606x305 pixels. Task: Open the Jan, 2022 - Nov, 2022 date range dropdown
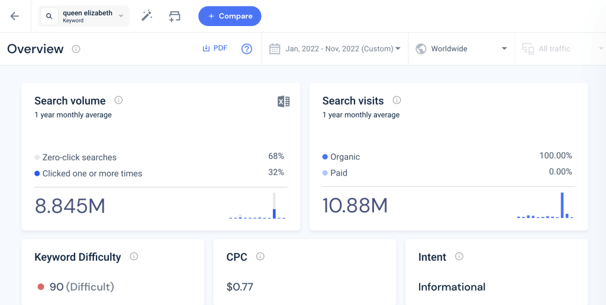[x=343, y=49]
